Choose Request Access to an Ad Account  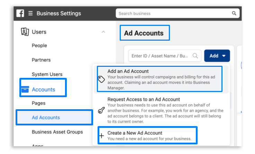pyautogui.click(x=161, y=111)
